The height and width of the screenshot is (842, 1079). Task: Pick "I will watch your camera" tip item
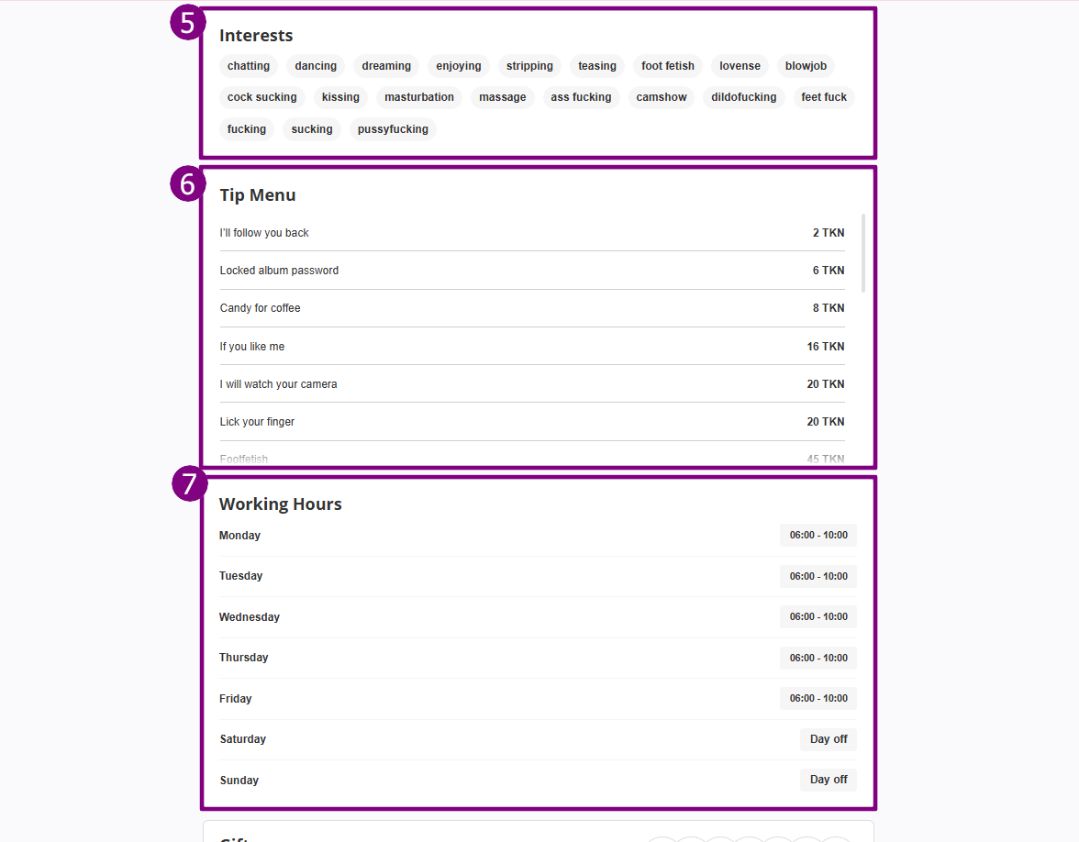[278, 384]
